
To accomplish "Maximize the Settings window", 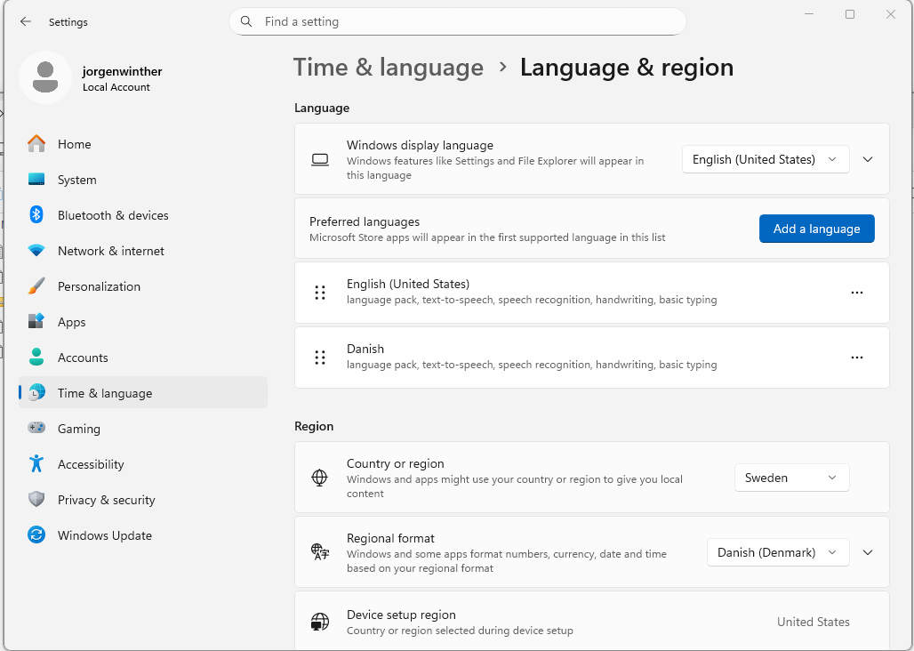I will pyautogui.click(x=850, y=14).
